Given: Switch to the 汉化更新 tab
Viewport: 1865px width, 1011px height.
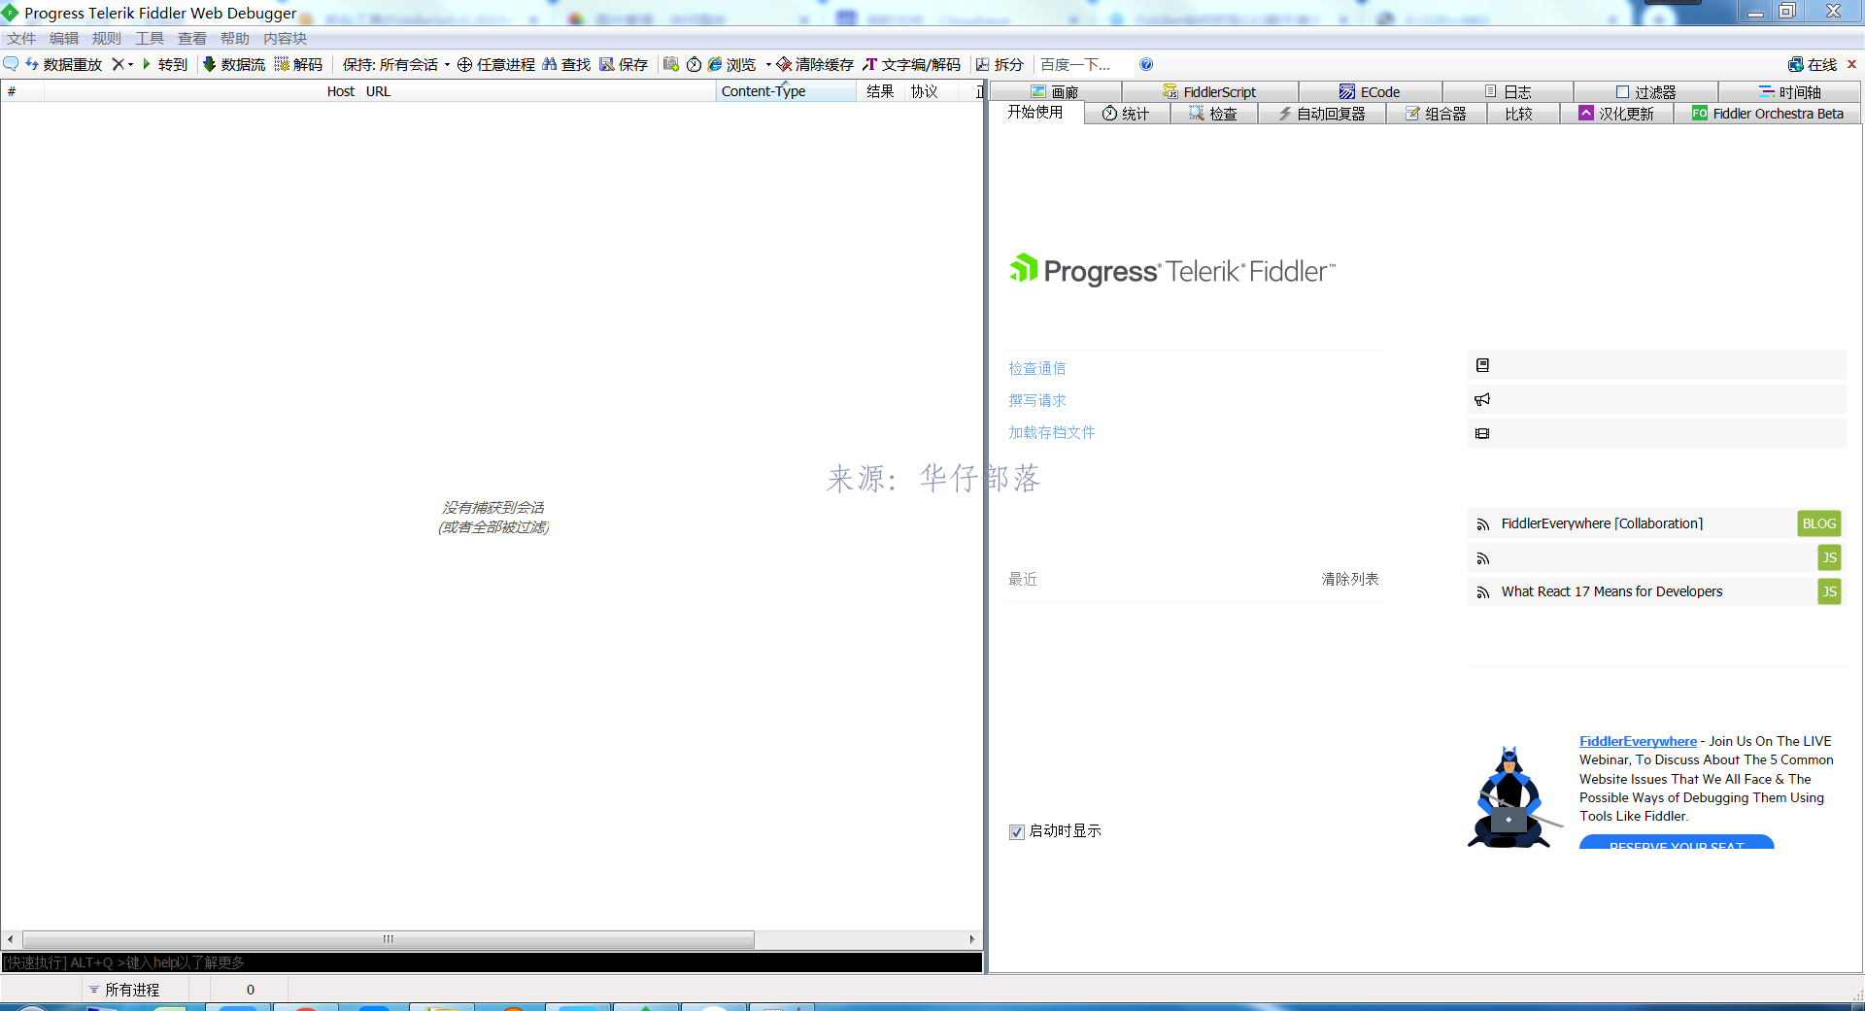Looking at the screenshot, I should click(x=1616, y=114).
